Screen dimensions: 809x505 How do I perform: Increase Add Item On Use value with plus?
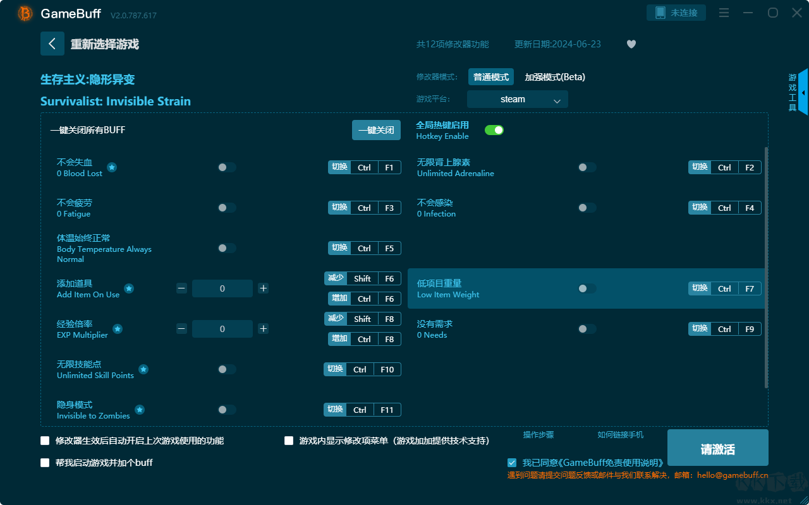click(264, 288)
